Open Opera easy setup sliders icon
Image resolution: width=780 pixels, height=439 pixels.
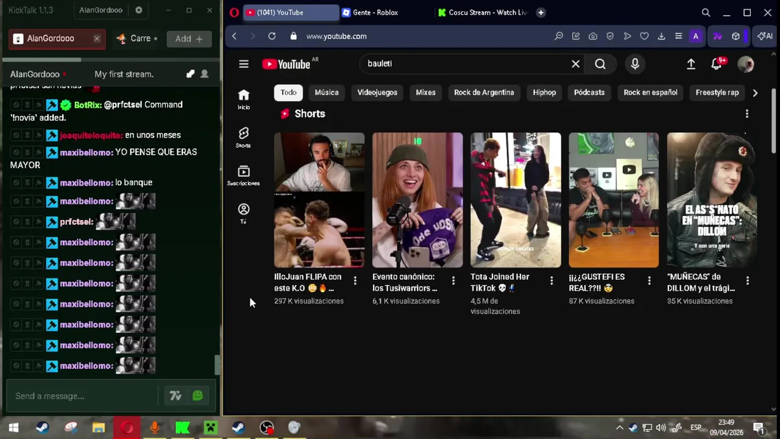[678, 36]
